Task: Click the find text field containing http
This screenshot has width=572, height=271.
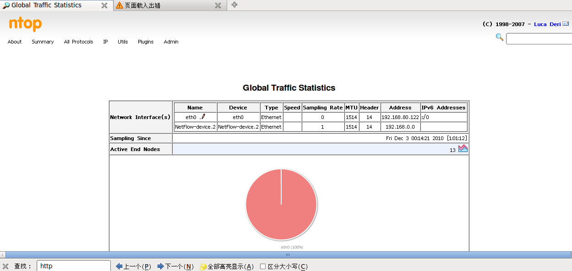Action: pos(74,266)
